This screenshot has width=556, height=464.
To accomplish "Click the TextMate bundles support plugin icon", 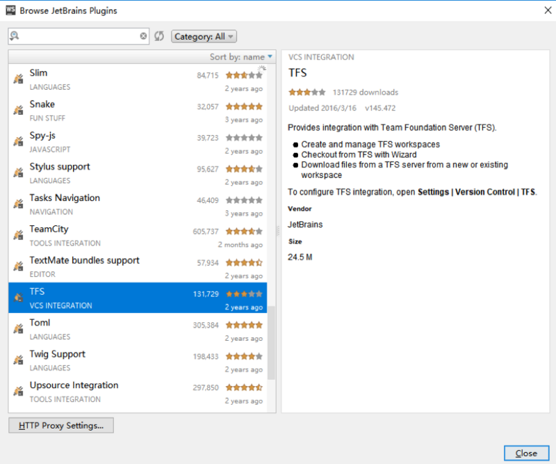I will coord(19,266).
